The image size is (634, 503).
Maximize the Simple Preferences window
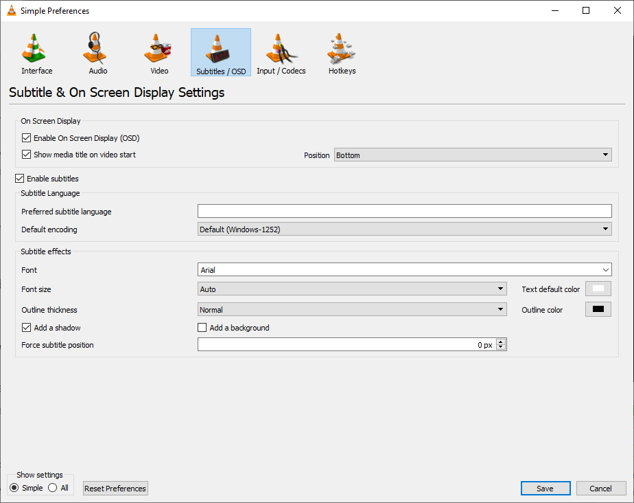(586, 10)
